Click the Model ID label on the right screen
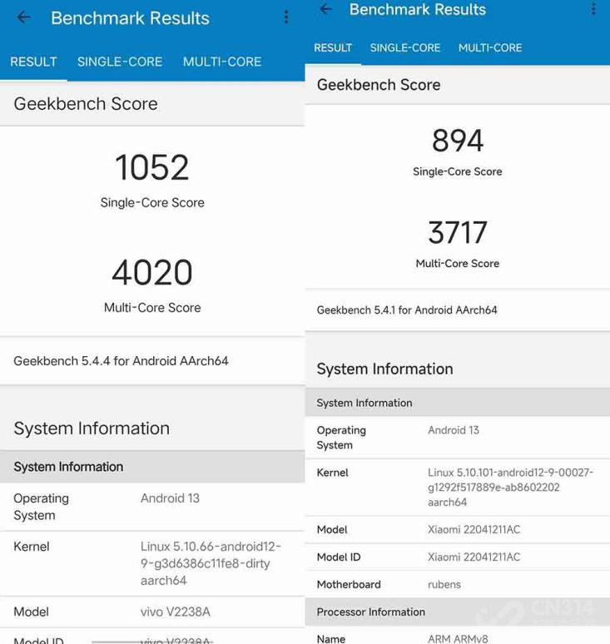The image size is (610, 644). 339,557
